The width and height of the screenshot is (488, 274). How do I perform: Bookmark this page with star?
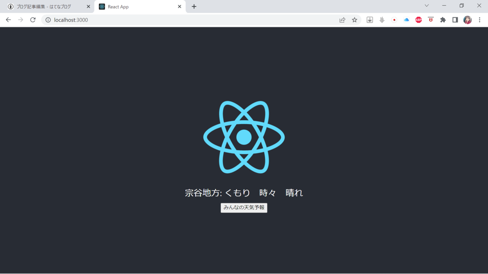coord(355,20)
